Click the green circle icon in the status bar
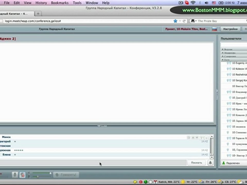This screenshot has width=247, height=185. (146, 182)
